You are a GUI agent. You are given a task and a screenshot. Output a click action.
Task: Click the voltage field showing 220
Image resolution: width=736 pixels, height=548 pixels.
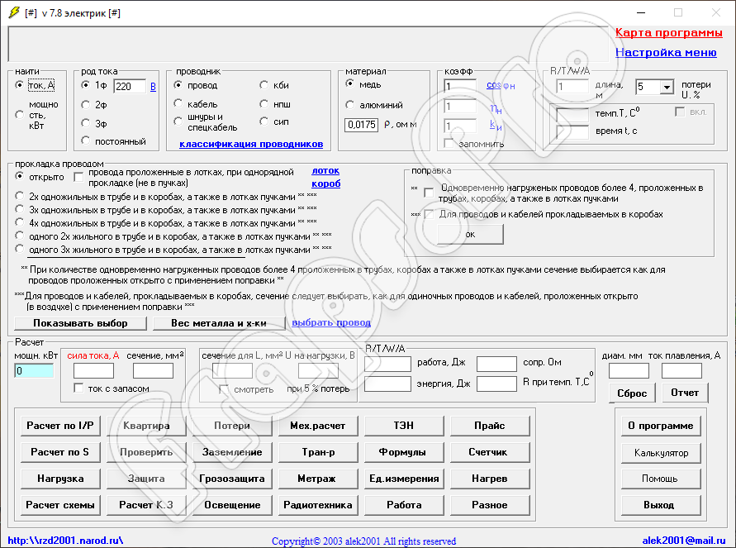pyautogui.click(x=129, y=86)
